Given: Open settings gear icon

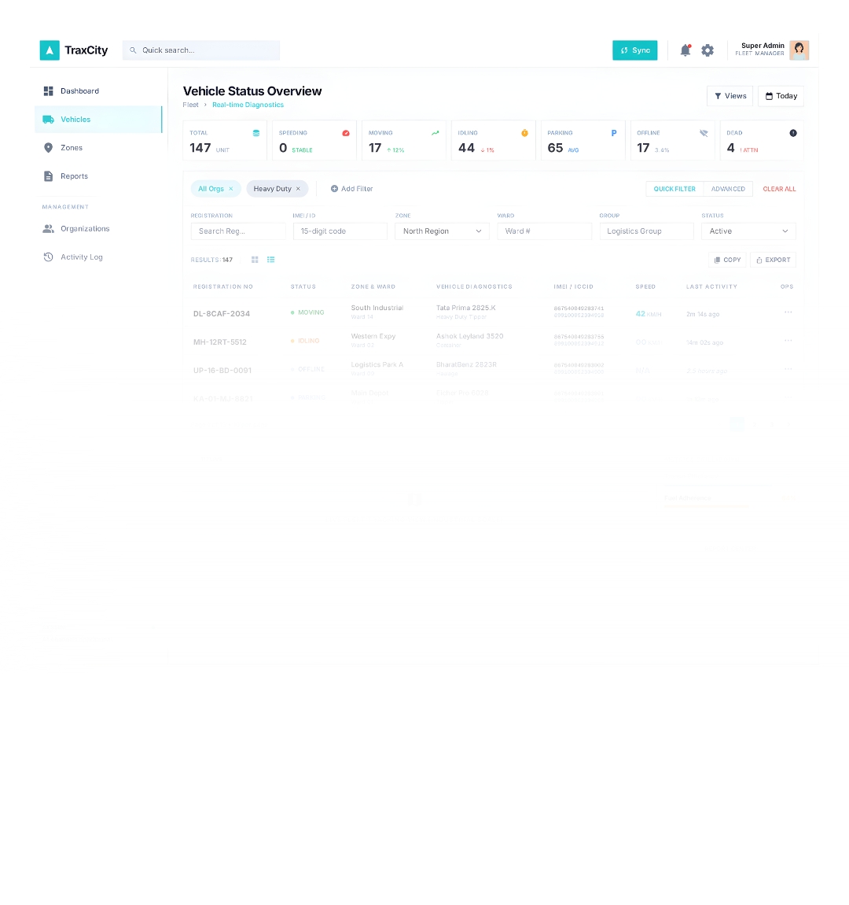Looking at the screenshot, I should (x=707, y=50).
